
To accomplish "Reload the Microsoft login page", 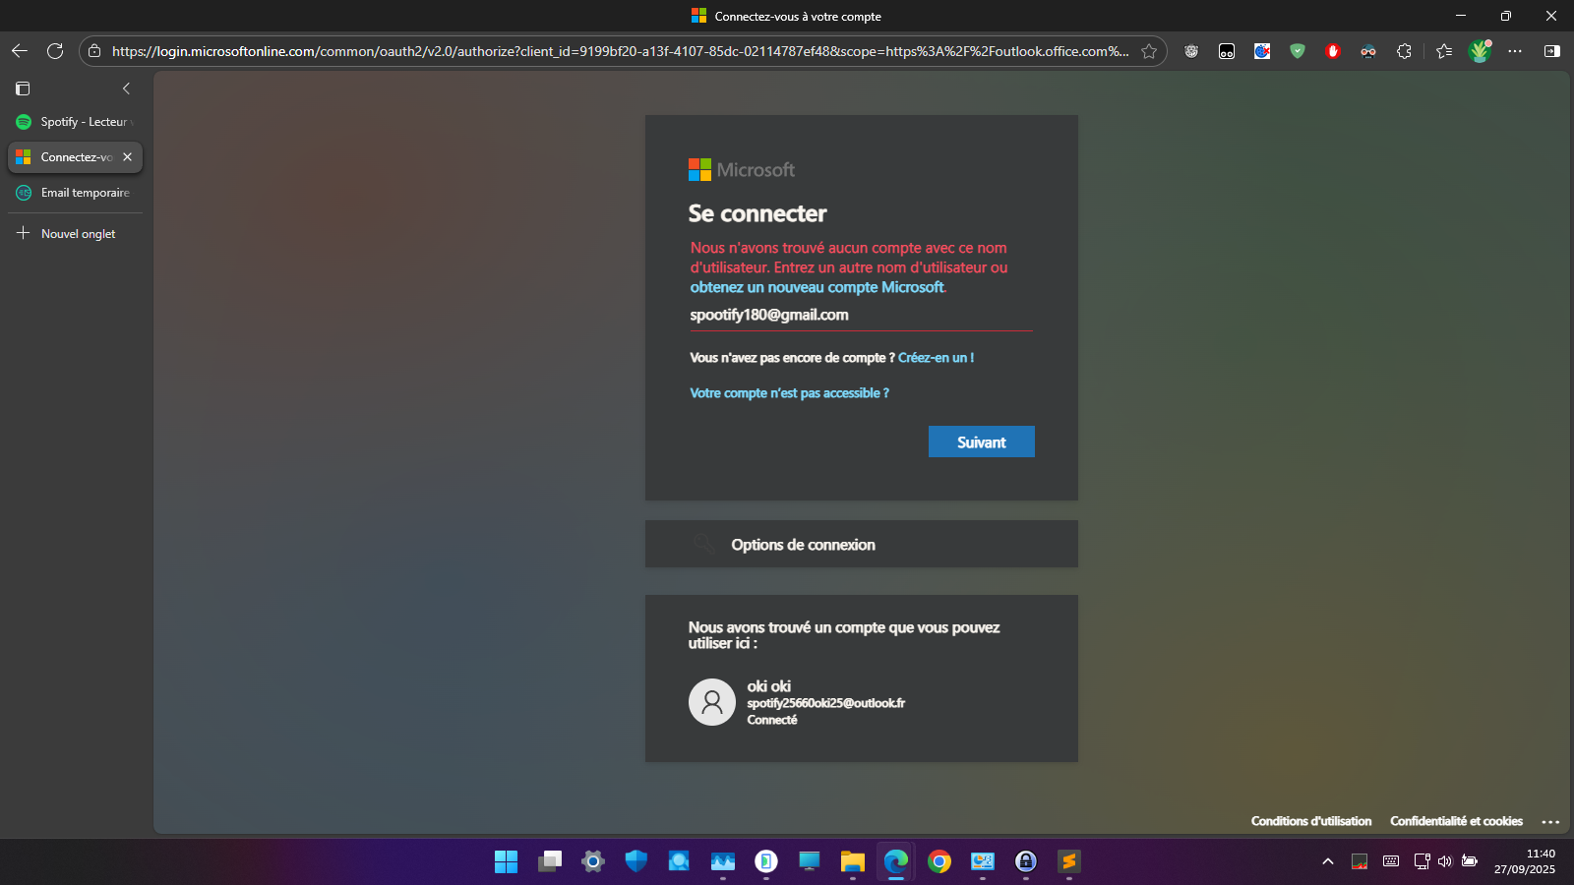I will (55, 51).
